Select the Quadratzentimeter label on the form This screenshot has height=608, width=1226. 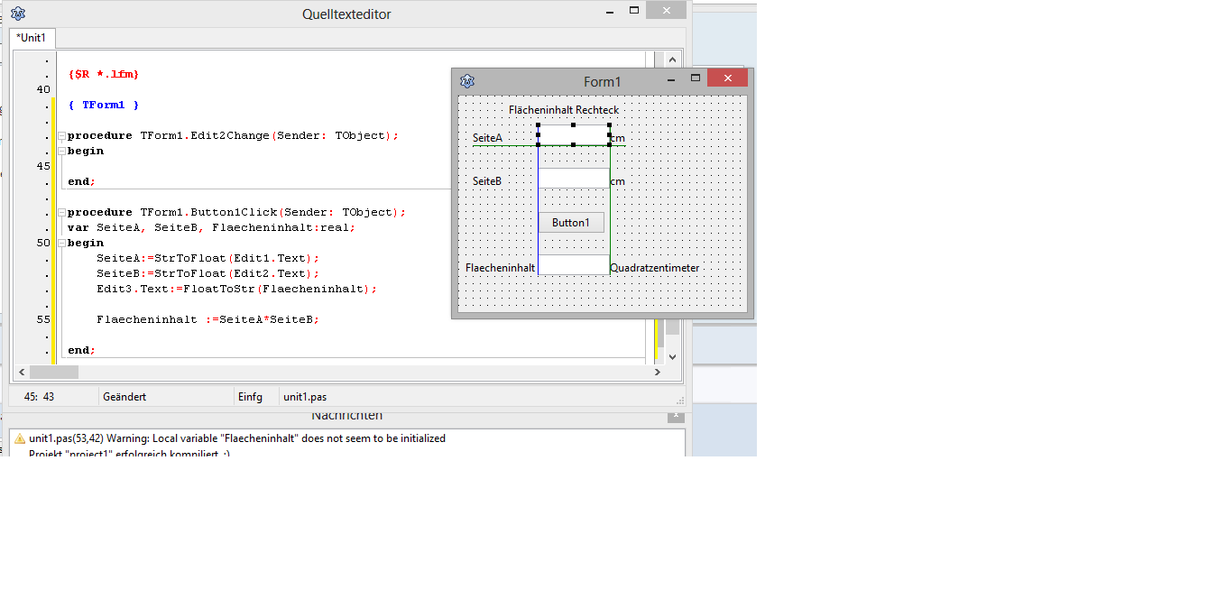click(x=654, y=268)
